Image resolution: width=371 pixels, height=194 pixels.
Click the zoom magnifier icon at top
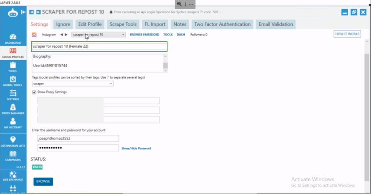(x=180, y=4)
